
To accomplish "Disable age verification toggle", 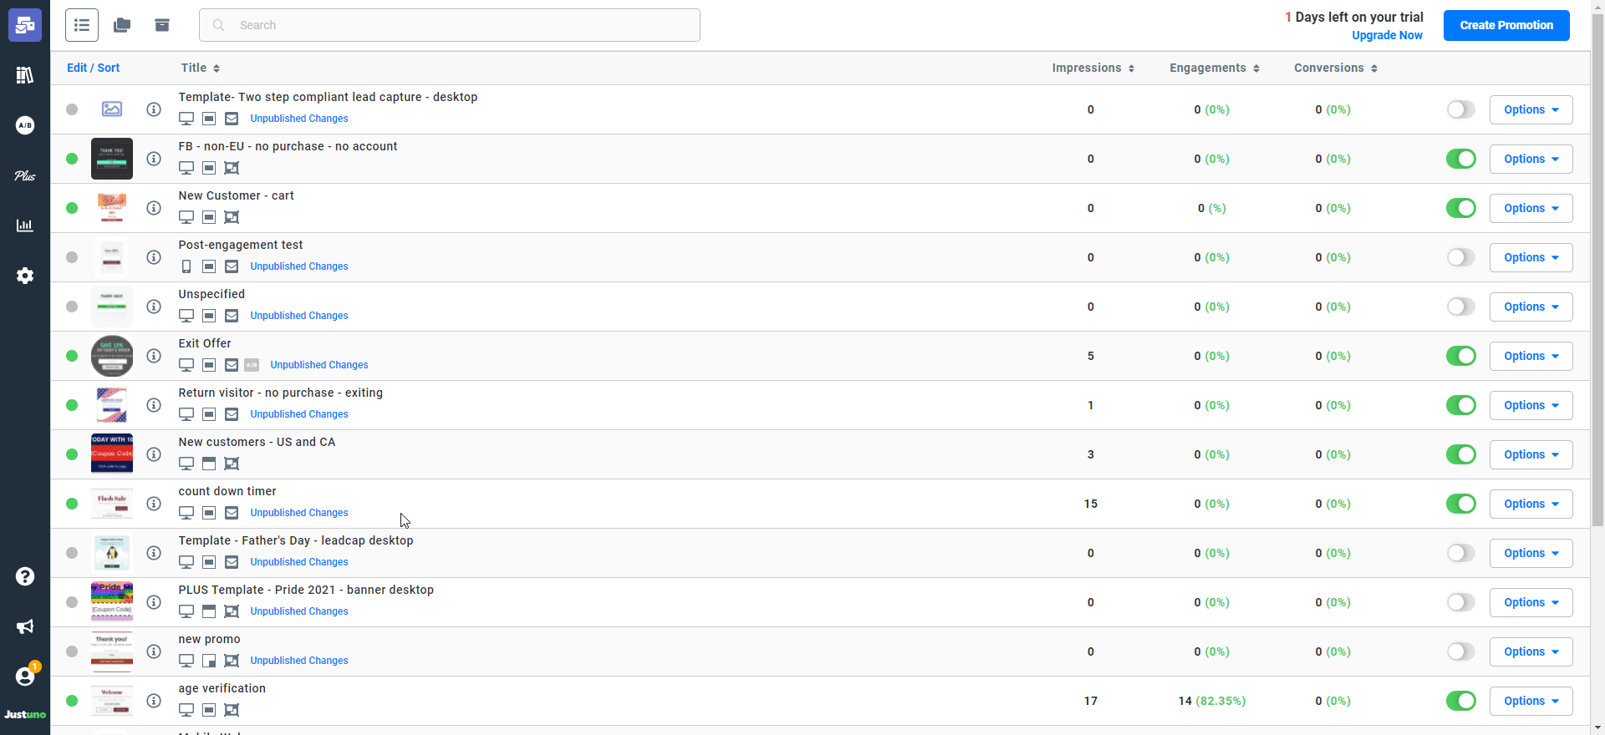I will (x=1461, y=701).
